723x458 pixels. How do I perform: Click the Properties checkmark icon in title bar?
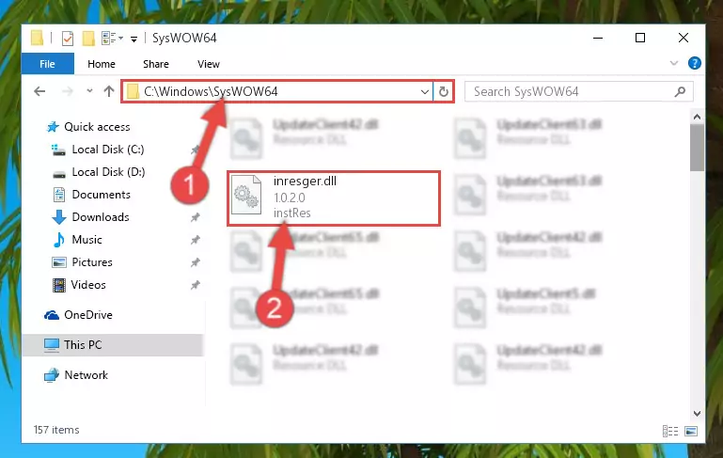68,39
